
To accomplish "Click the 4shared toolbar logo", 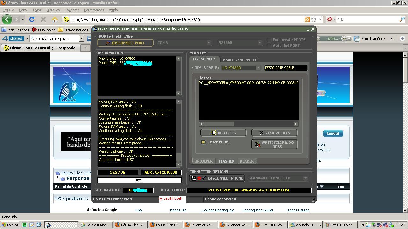I will (13, 38).
